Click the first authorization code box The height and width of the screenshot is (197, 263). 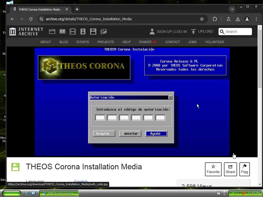click(x=100, y=117)
